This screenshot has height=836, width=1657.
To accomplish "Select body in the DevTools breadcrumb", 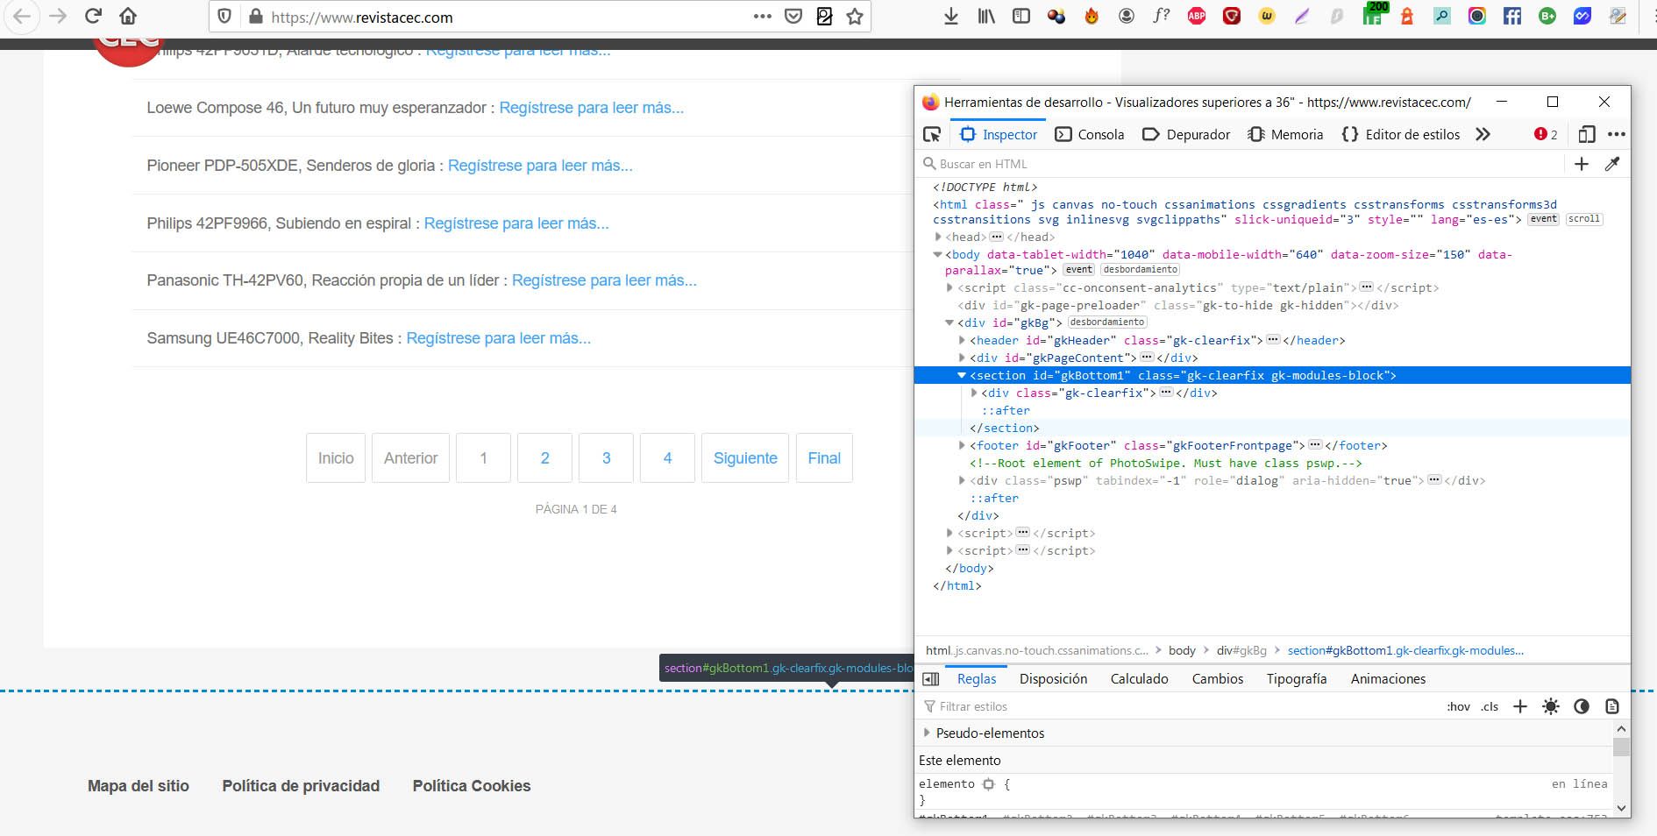I will pos(1182,650).
